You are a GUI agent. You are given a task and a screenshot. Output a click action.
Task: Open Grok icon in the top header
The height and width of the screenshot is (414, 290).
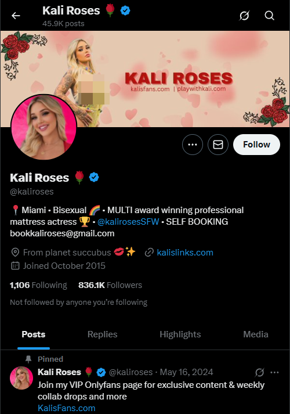[244, 16]
